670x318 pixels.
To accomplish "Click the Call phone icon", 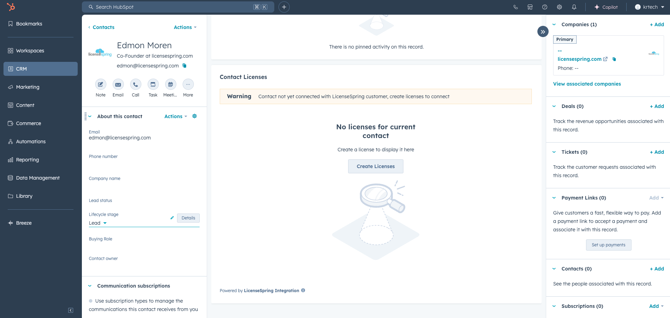I will [x=135, y=85].
